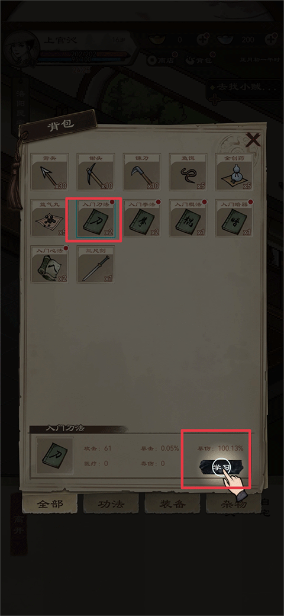
Task: Select the 三尺剑 sword item
Action: [96, 264]
